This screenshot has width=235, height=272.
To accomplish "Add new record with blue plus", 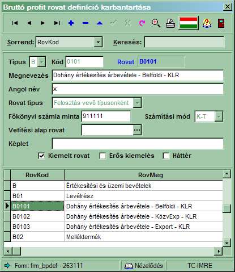I will click(x=71, y=23).
